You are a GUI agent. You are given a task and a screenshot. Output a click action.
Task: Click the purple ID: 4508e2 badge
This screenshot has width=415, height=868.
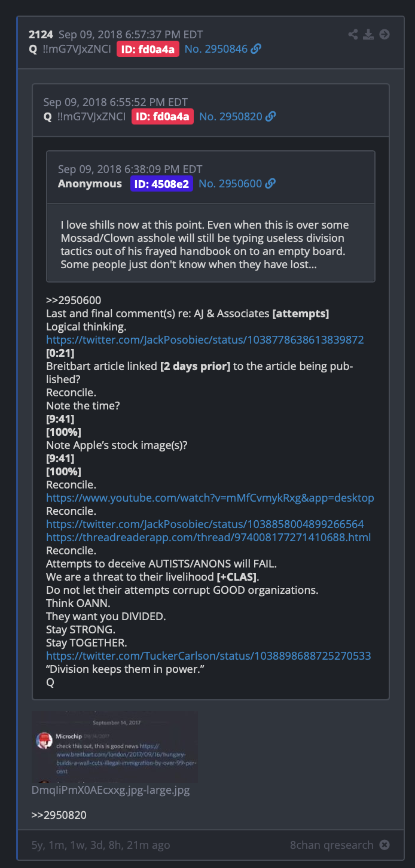tap(161, 184)
